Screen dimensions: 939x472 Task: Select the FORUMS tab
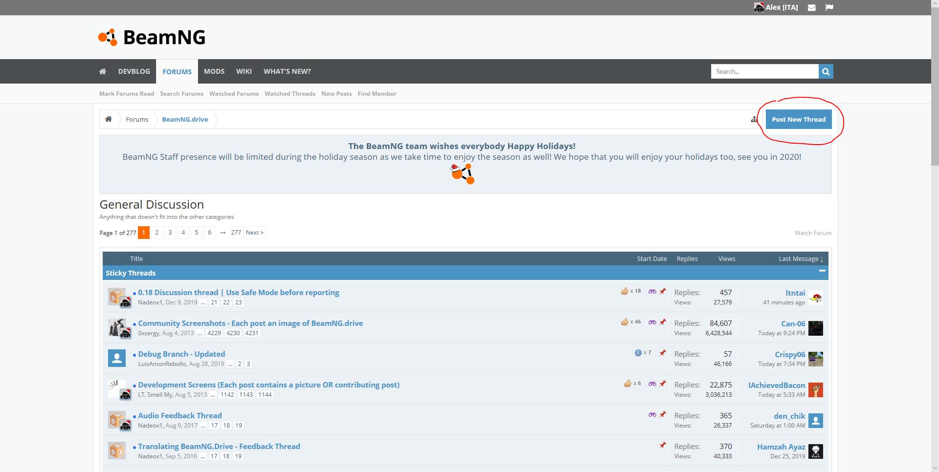tap(177, 71)
